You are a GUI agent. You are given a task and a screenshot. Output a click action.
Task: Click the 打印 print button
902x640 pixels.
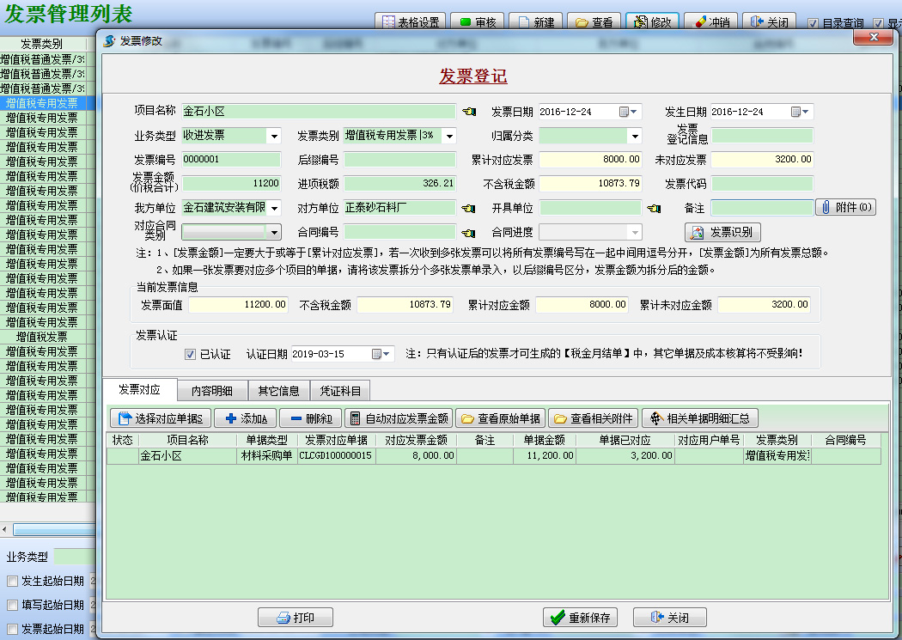[x=296, y=617]
